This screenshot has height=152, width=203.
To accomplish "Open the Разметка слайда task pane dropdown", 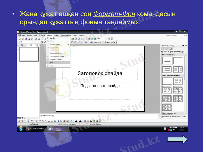I will tap(184, 46).
